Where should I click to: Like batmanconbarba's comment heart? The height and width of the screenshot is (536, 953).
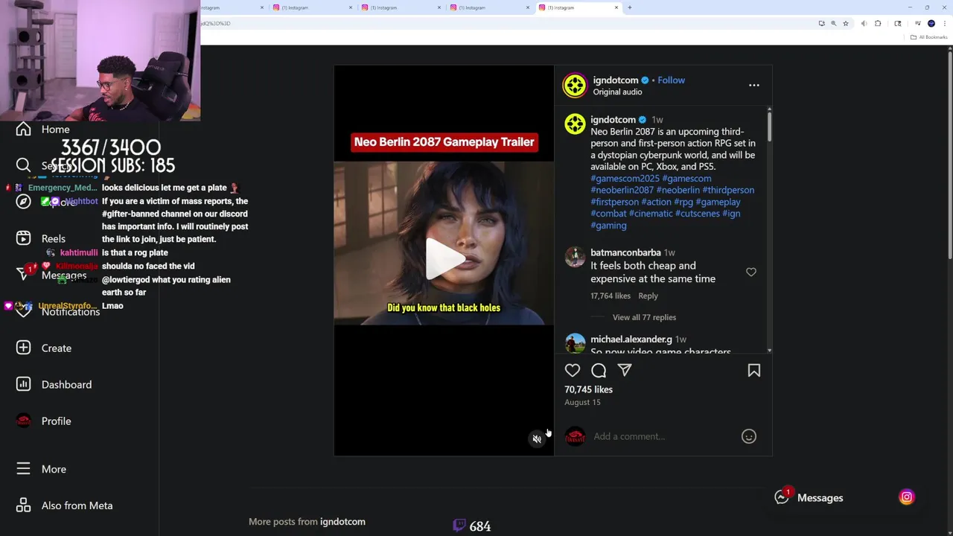750,272
